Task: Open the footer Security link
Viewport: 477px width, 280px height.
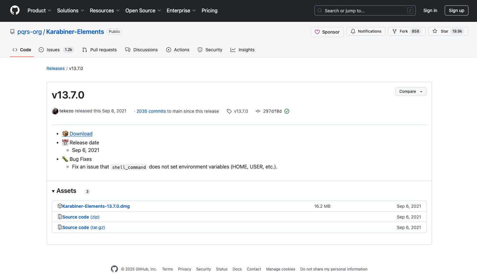Action: pyautogui.click(x=203, y=269)
